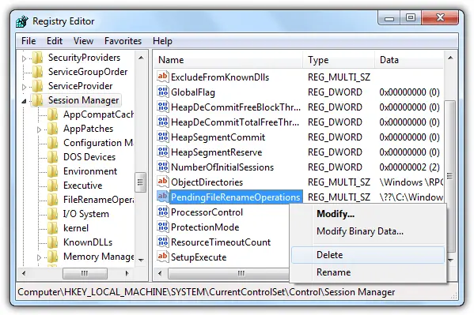Screen dimensions: 474x315
Task: Click the AppPatches folder icon
Action: 53,129
